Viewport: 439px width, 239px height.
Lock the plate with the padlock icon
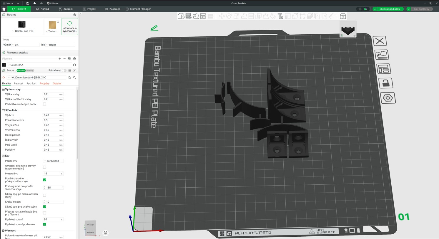tap(385, 83)
